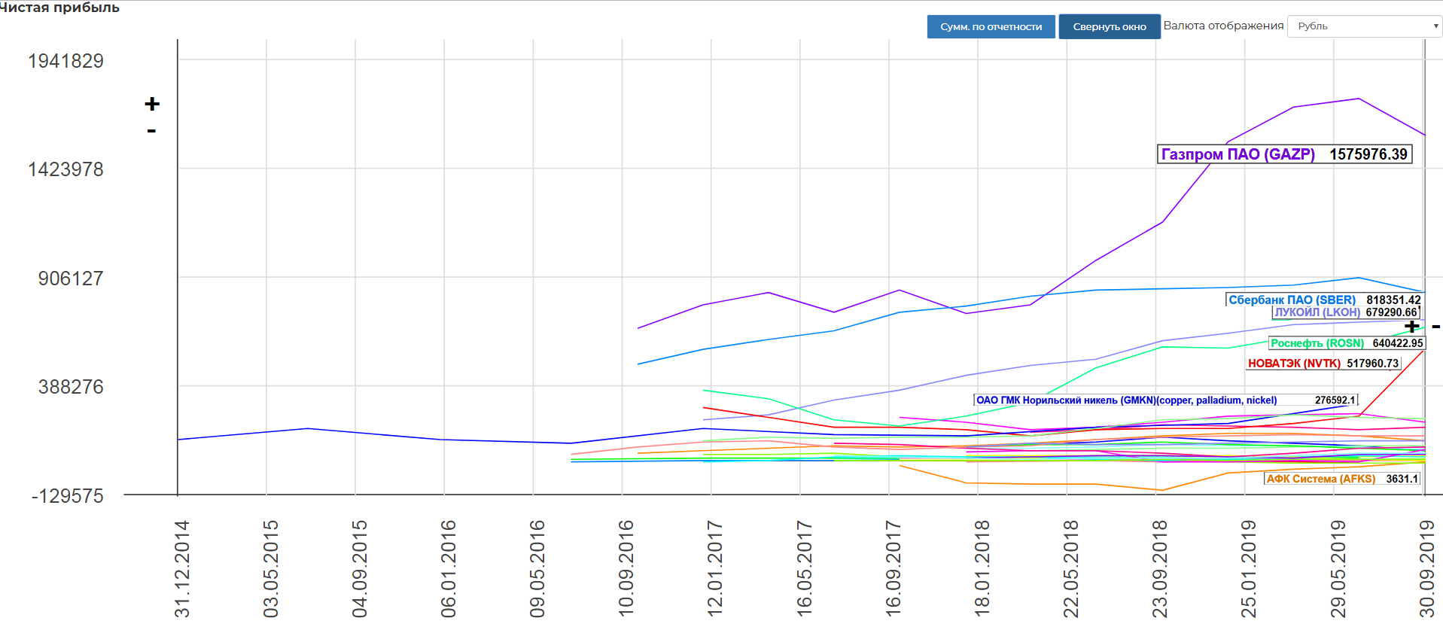Click the plus icon near the LKOH label

tap(1411, 326)
